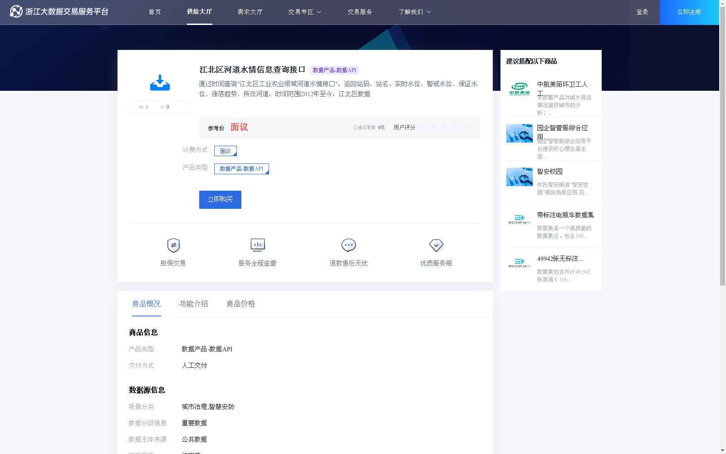The image size is (726, 454).
Task: Open the 智安校园 title link
Action: [550, 172]
